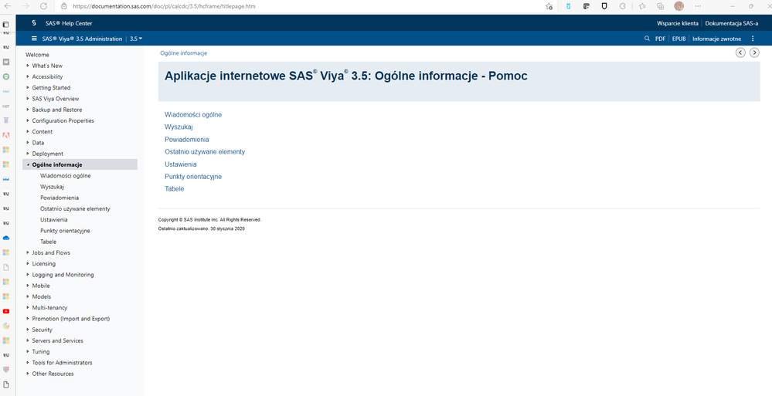Viewport: 772px width, 396px height.
Task: Switch to the NIST tab in the vertical tab strip
Action: coord(6,106)
